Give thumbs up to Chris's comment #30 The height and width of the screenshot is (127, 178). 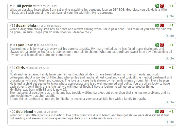pyautogui.click(x=157, y=68)
